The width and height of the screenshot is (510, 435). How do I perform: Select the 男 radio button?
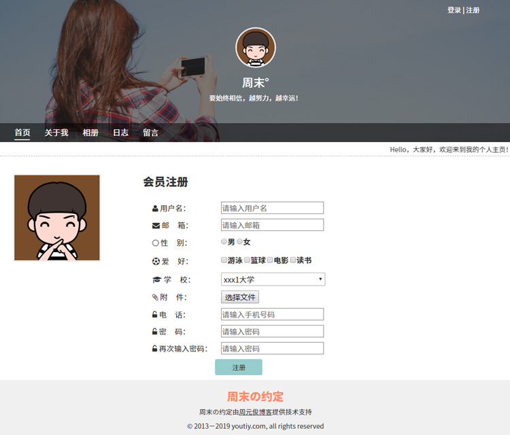224,241
